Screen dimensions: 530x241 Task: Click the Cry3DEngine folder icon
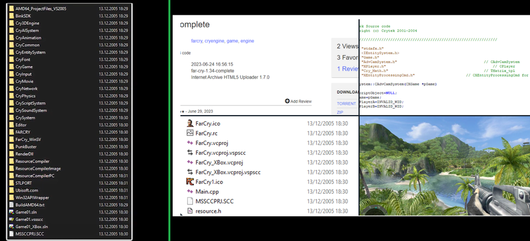(x=11, y=23)
